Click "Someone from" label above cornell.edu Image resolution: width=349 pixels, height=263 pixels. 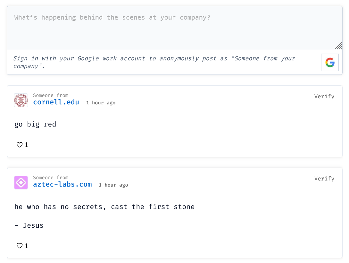click(51, 95)
